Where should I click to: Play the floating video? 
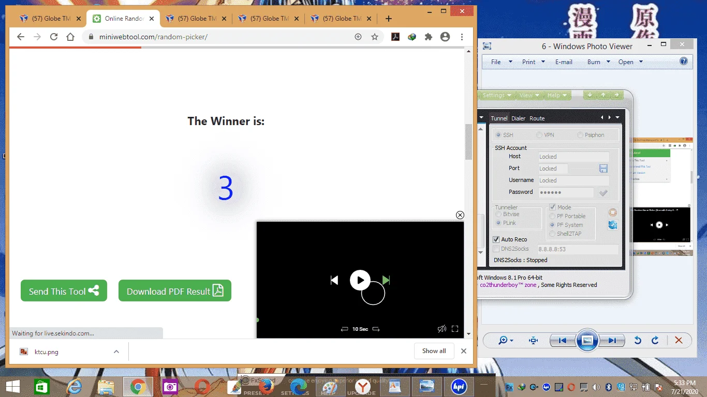click(360, 280)
